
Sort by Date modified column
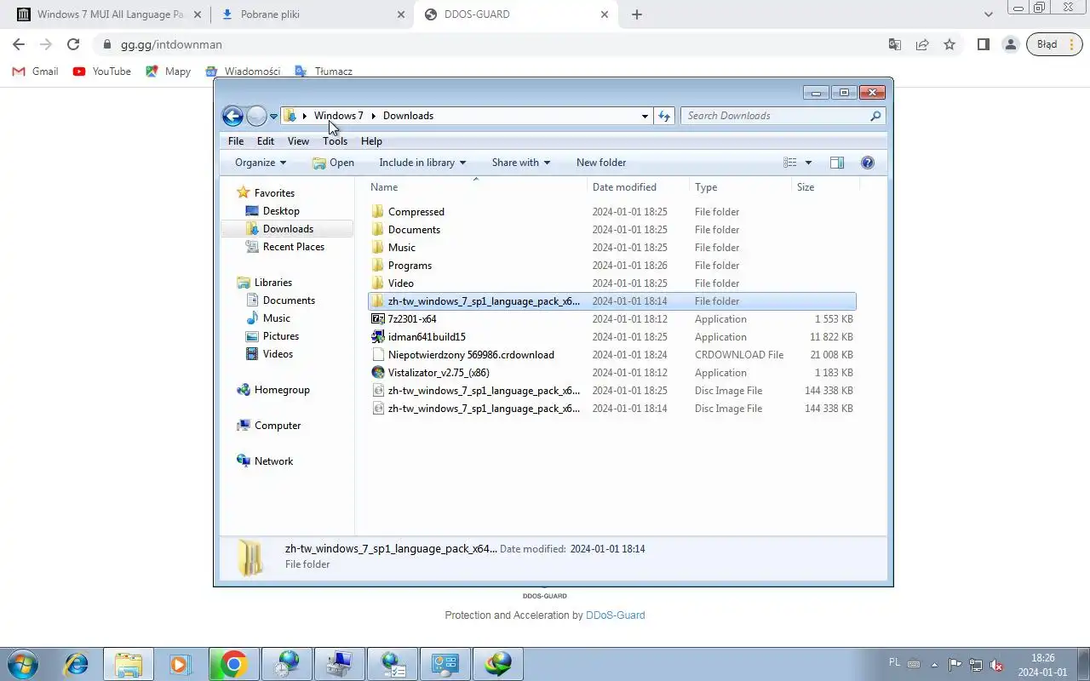638,187
